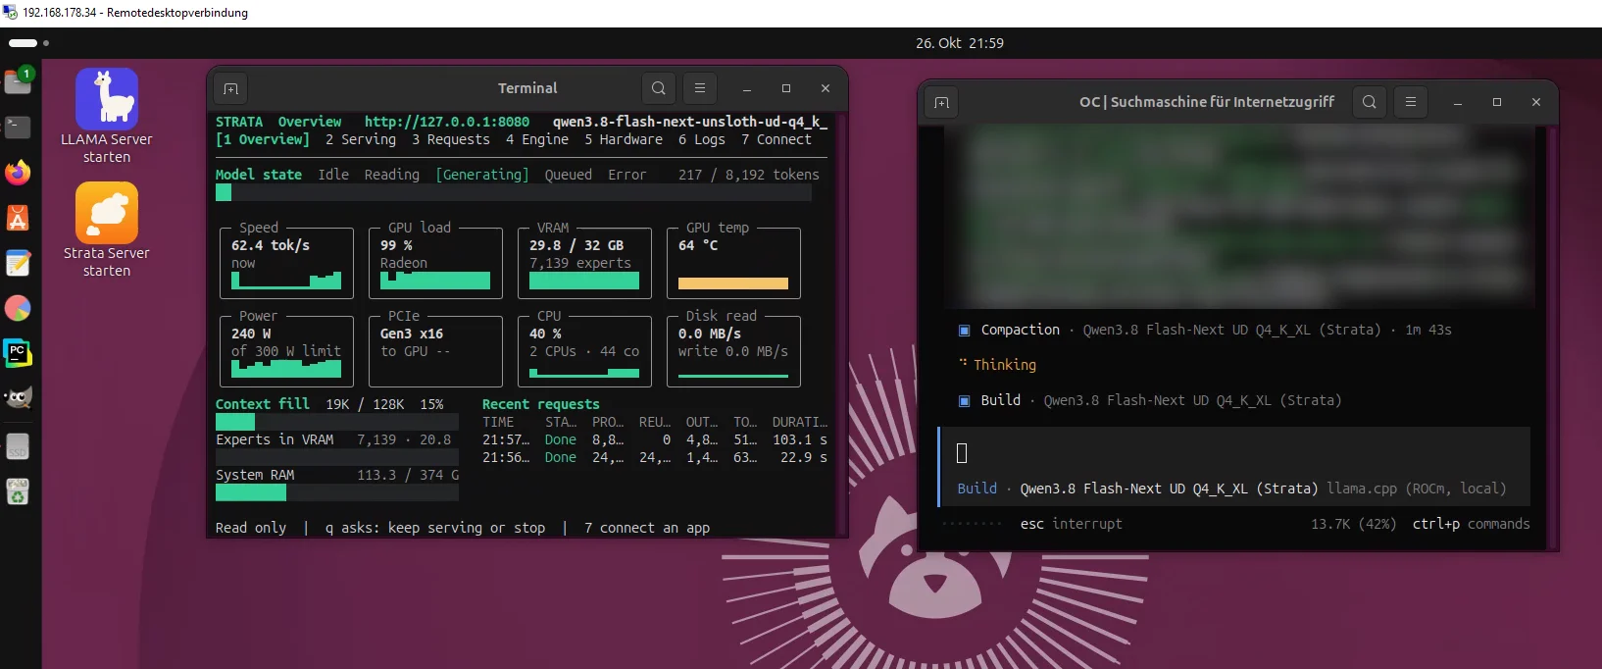1602x669 pixels.
Task: Click the 62.4 tok/s speed value
Action: click(271, 245)
